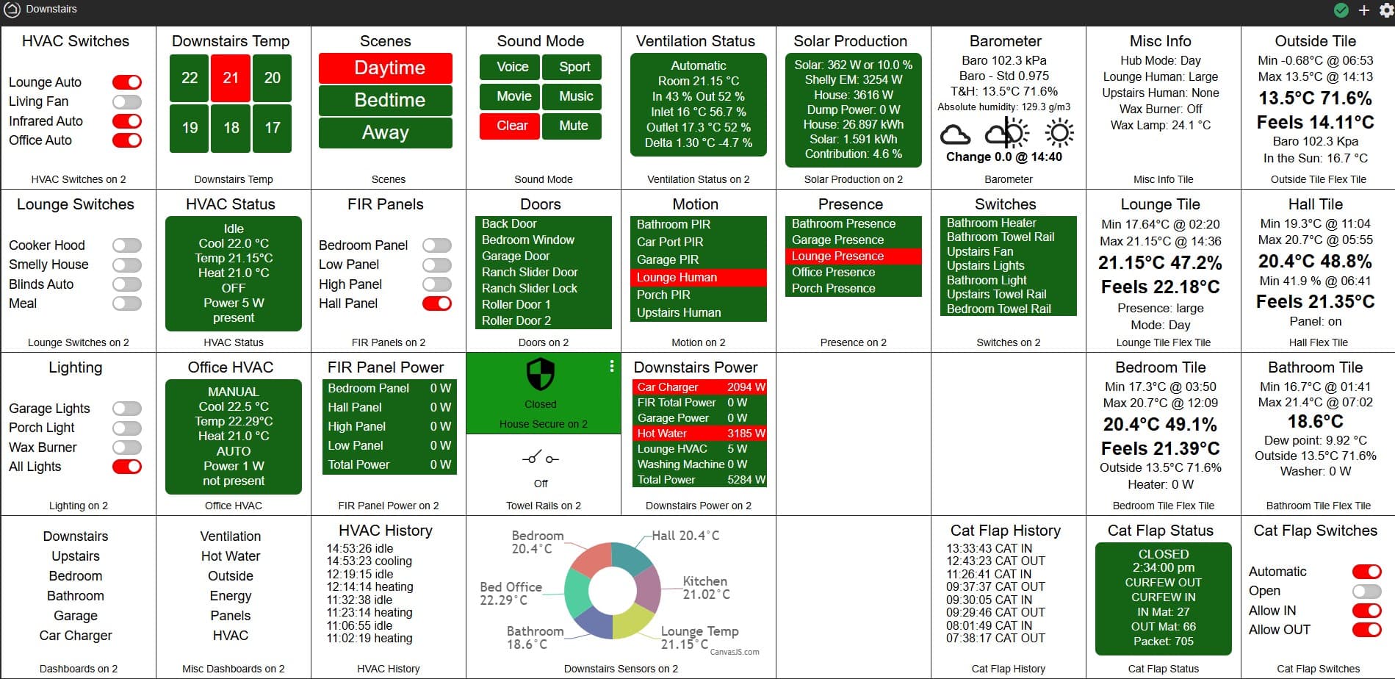Image resolution: width=1395 pixels, height=679 pixels.
Task: Set downstairs temperature to 19
Action: [190, 128]
